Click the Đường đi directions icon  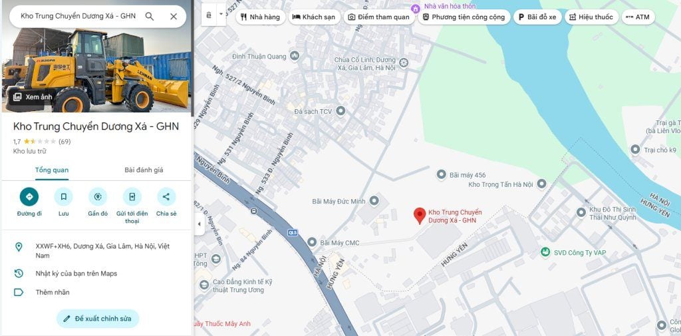[x=29, y=197]
